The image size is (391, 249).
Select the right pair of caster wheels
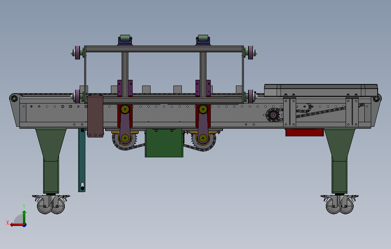pos(340,204)
